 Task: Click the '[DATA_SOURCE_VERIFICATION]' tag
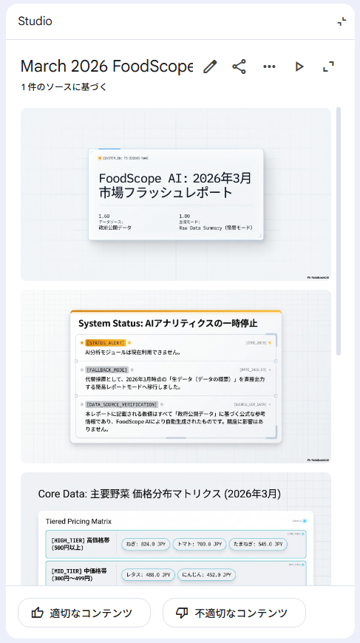pyautogui.click(x=121, y=404)
